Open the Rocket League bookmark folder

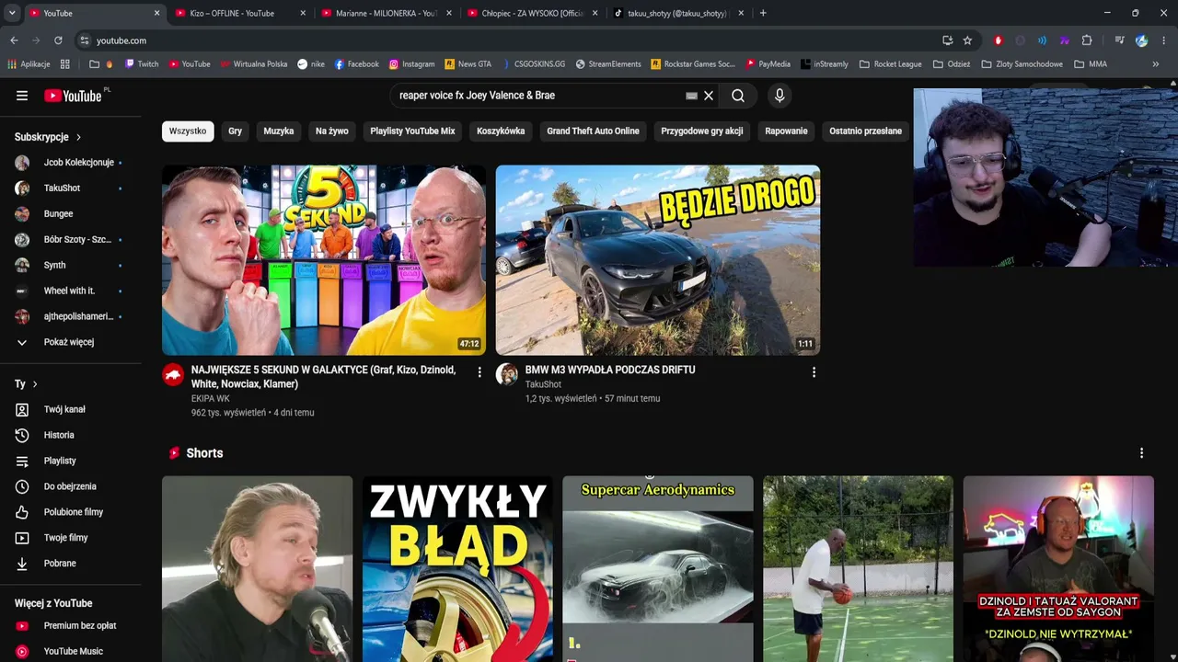[890, 64]
